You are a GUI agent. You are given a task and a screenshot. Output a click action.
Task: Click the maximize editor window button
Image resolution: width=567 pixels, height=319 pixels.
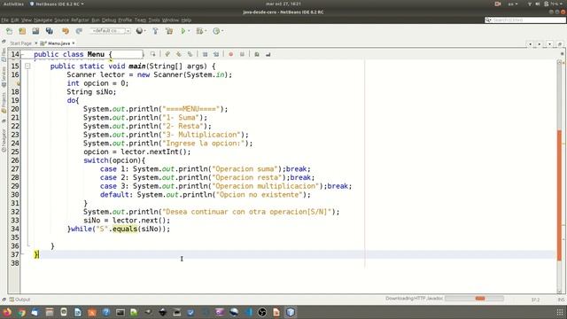tap(560, 44)
